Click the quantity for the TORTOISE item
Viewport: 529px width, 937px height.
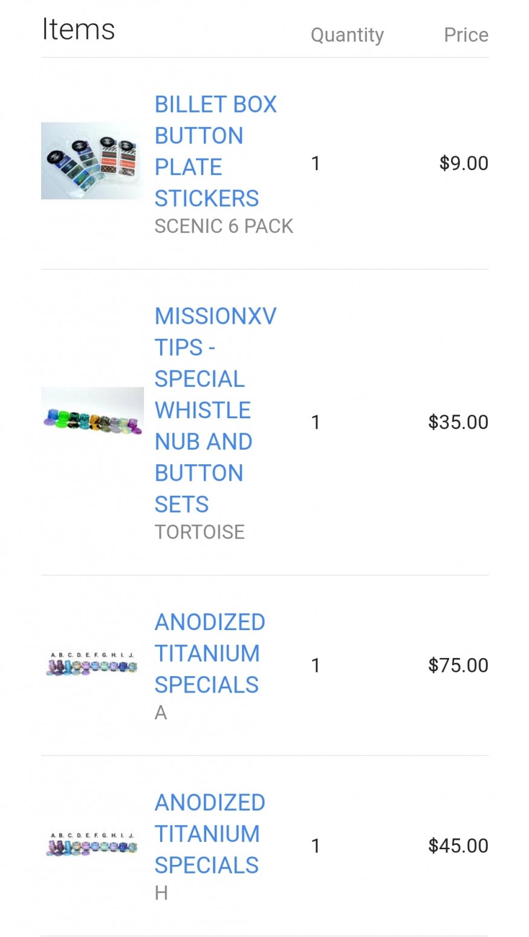coord(315,422)
